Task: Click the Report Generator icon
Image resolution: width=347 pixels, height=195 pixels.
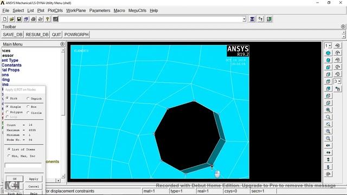Action: tap(40, 19)
